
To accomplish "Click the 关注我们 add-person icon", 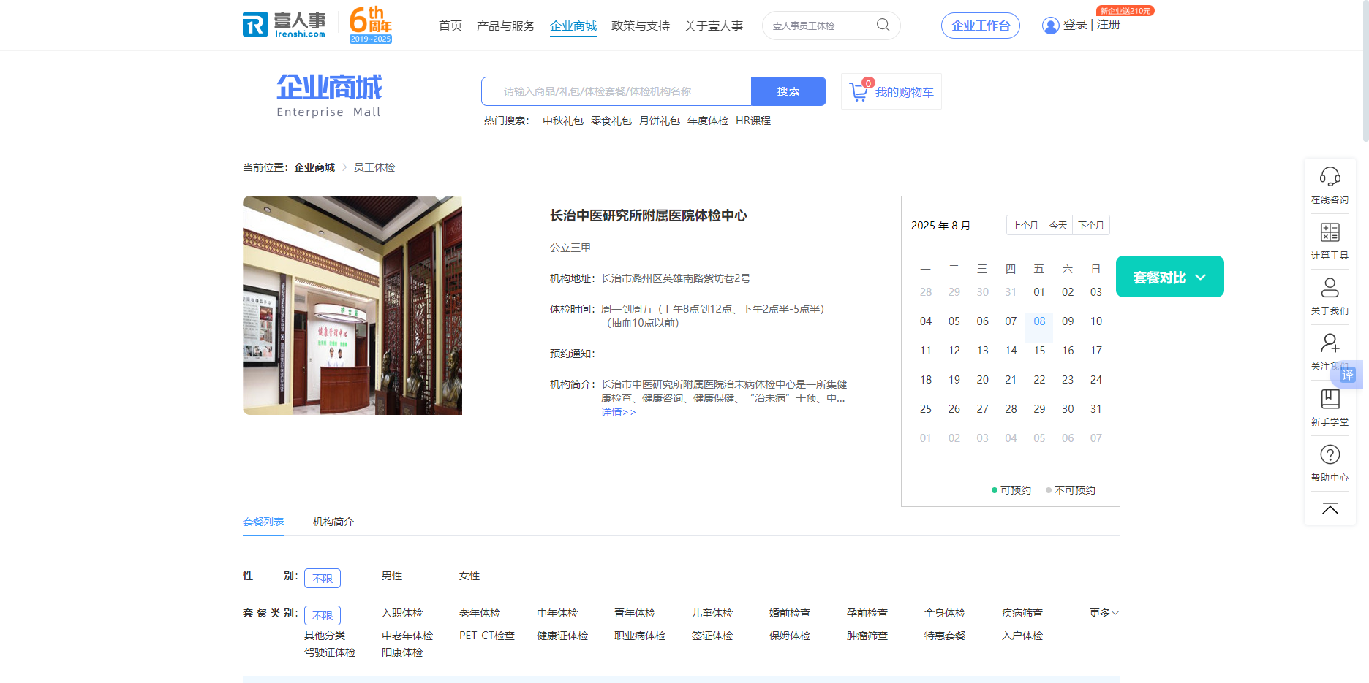I will pos(1330,343).
